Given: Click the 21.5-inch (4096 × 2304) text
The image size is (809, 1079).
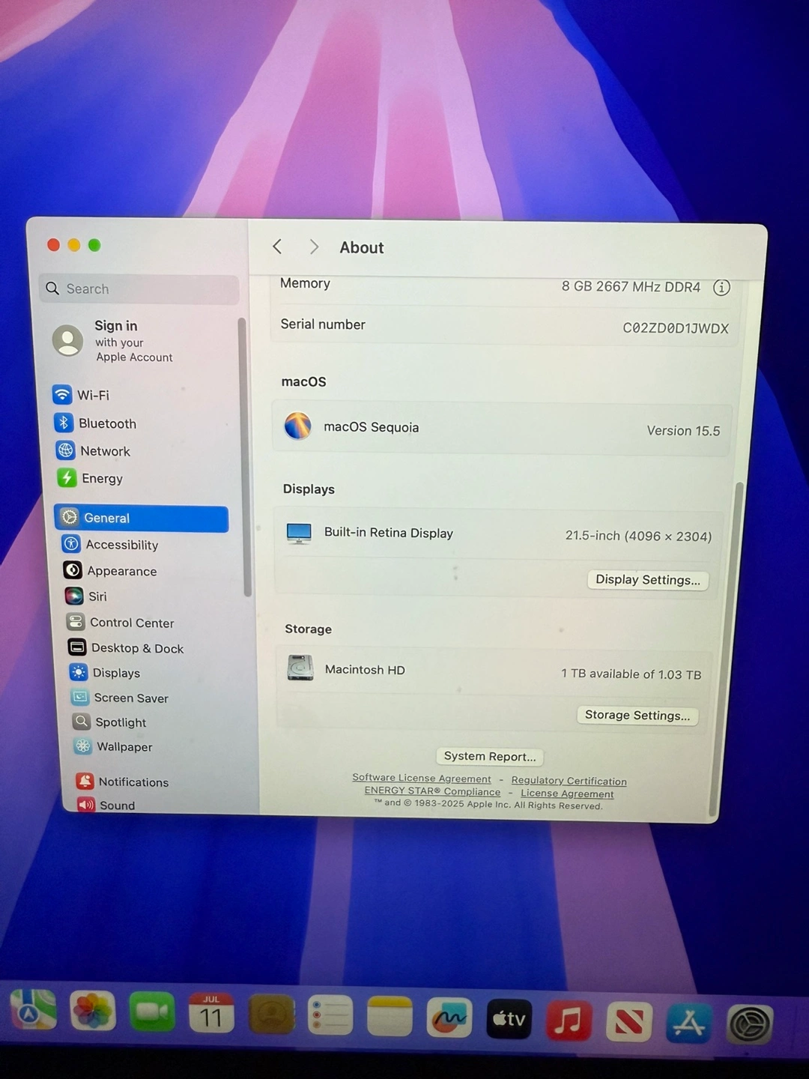Looking at the screenshot, I should click(x=638, y=536).
